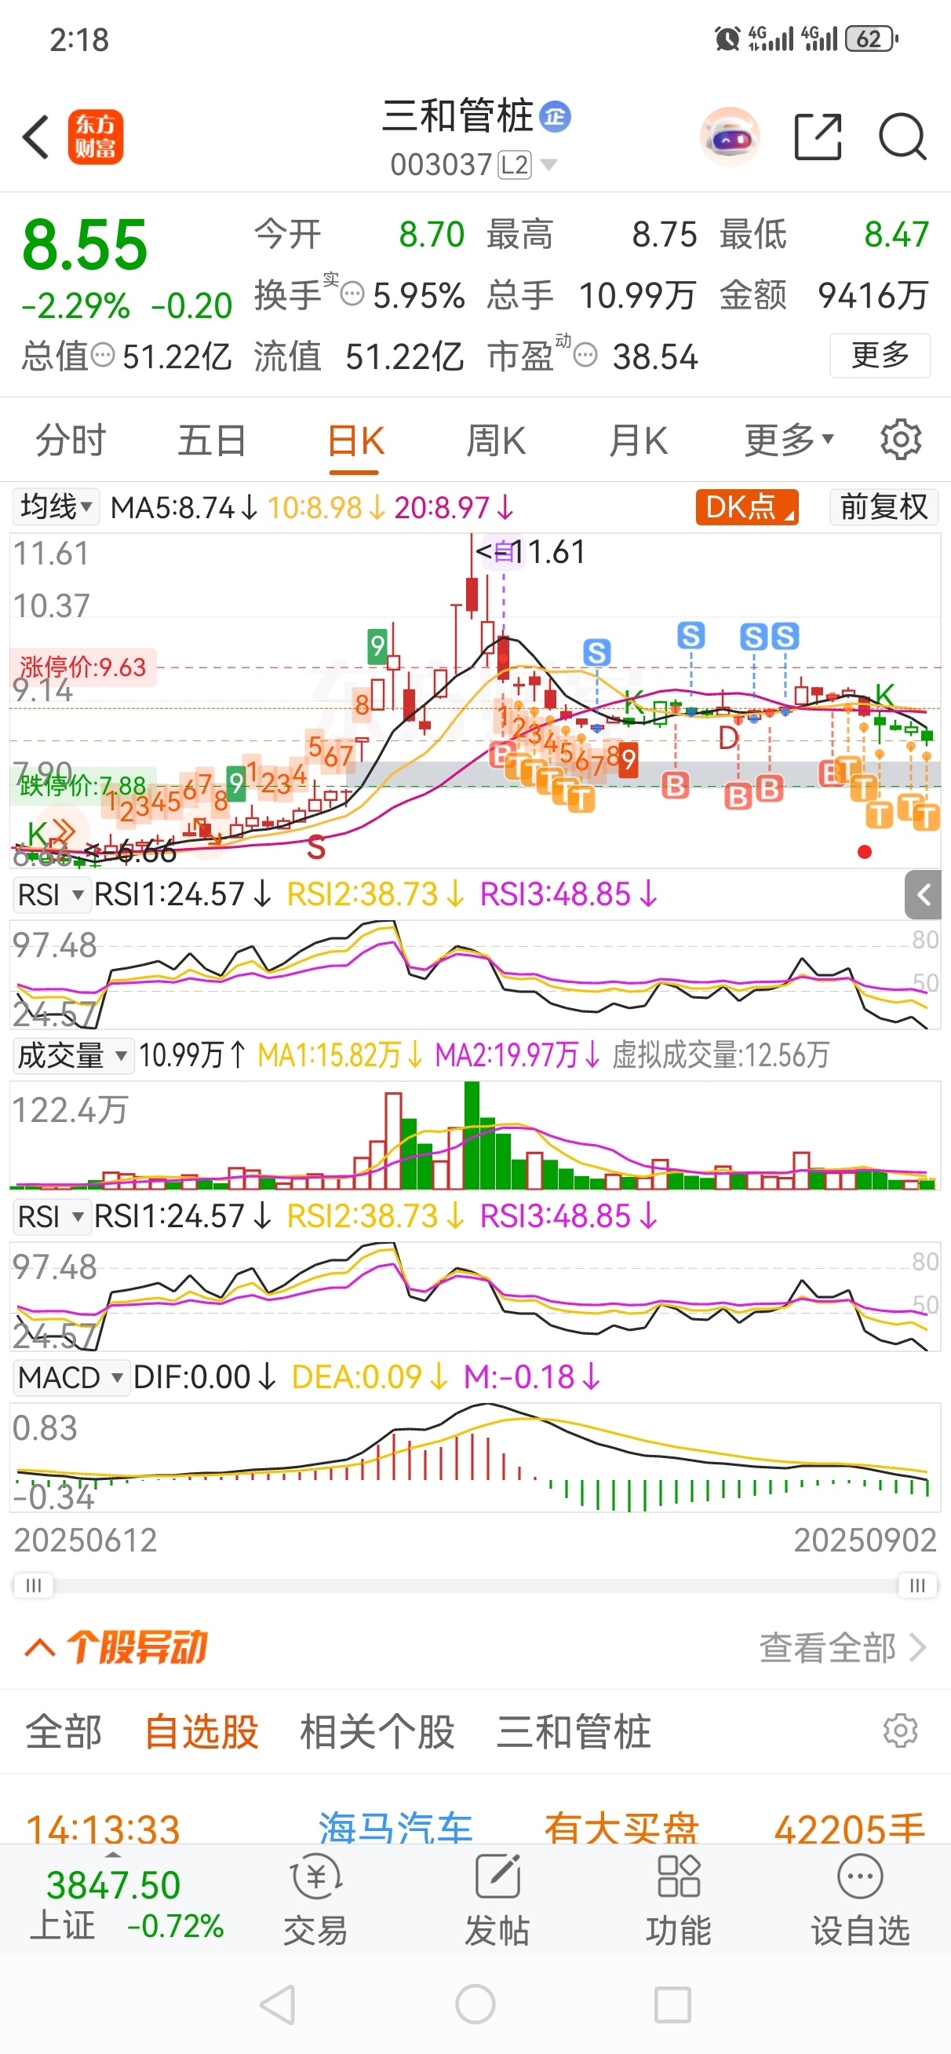The image size is (951, 2054).
Task: Tap the share/export icon
Action: pos(818,137)
